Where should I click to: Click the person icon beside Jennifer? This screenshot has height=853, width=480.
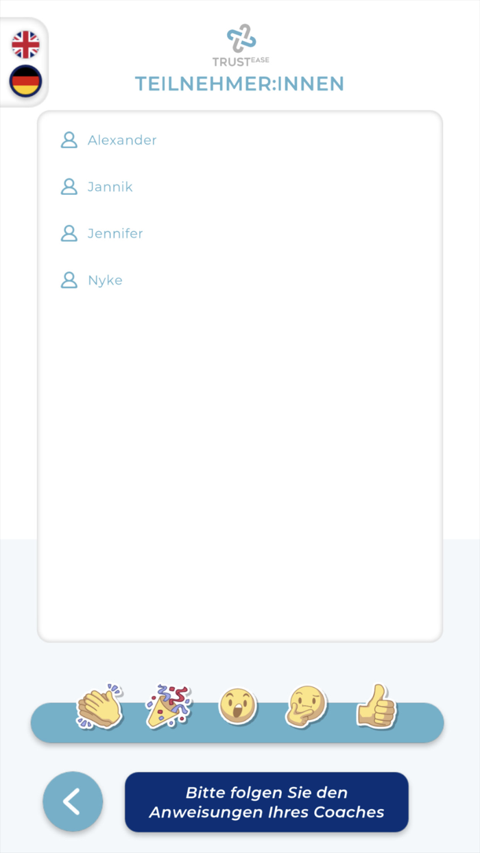click(69, 233)
